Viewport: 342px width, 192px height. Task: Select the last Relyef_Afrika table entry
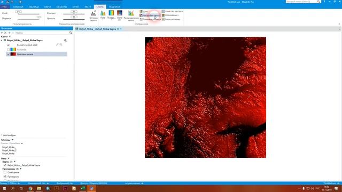(9, 154)
